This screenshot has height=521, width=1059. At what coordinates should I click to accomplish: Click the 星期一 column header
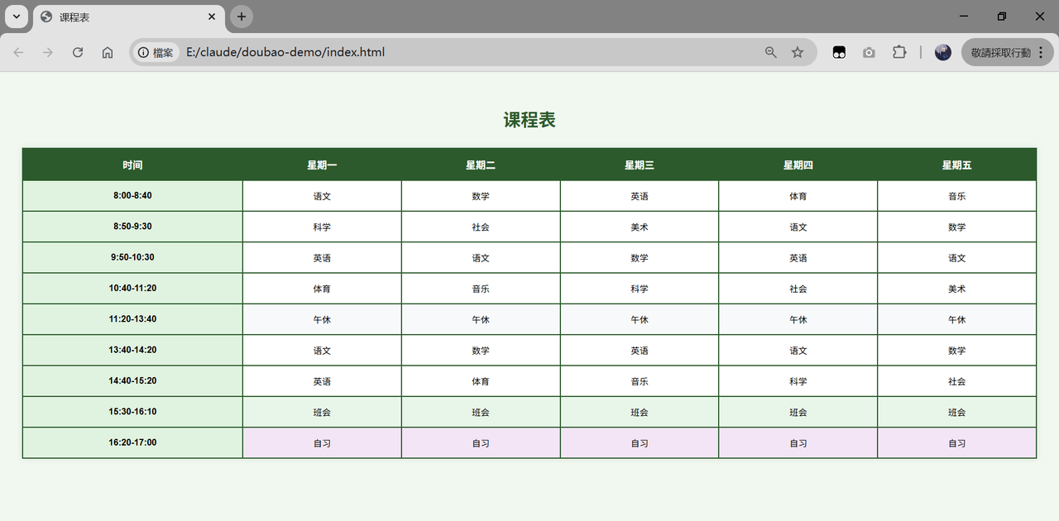tap(322, 165)
